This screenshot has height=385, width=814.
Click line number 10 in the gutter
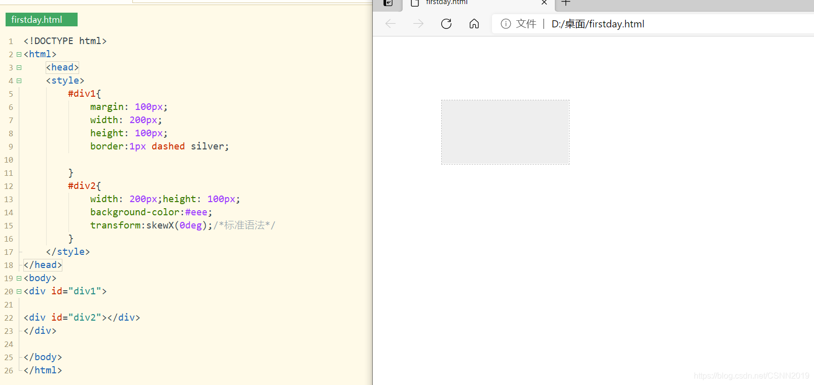coord(9,160)
